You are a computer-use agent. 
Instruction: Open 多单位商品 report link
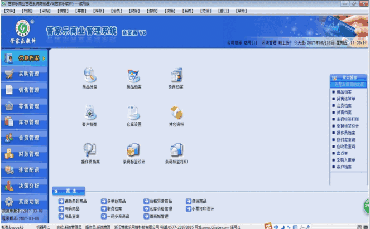coord(113,201)
